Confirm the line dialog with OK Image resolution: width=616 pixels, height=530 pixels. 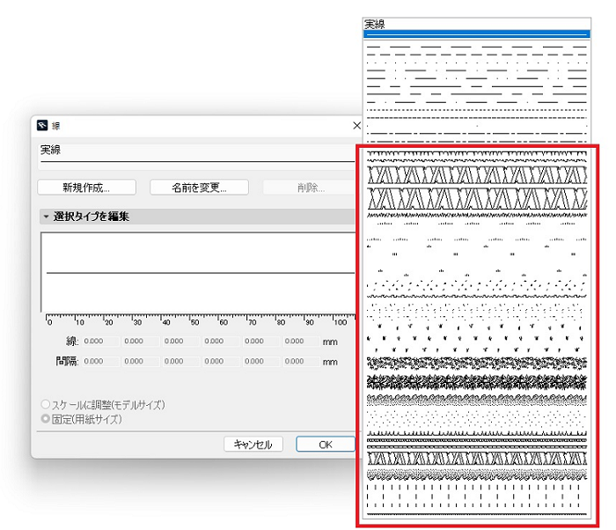pos(326,445)
